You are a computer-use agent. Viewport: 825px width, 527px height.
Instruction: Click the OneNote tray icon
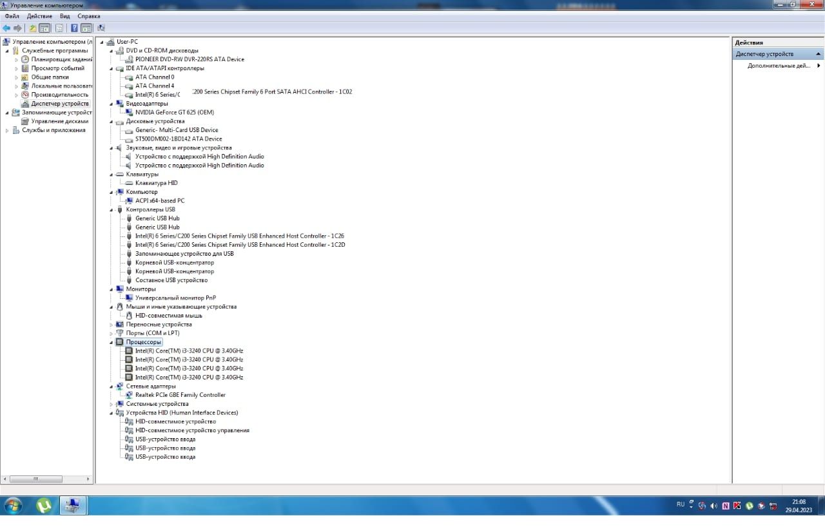point(726,506)
